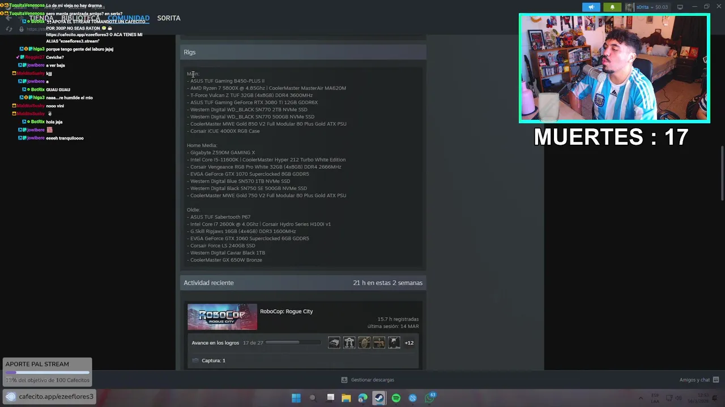Screen dimensions: 725x407
Task: View fourth RoboCop achievement gun icon
Action: pos(379,343)
